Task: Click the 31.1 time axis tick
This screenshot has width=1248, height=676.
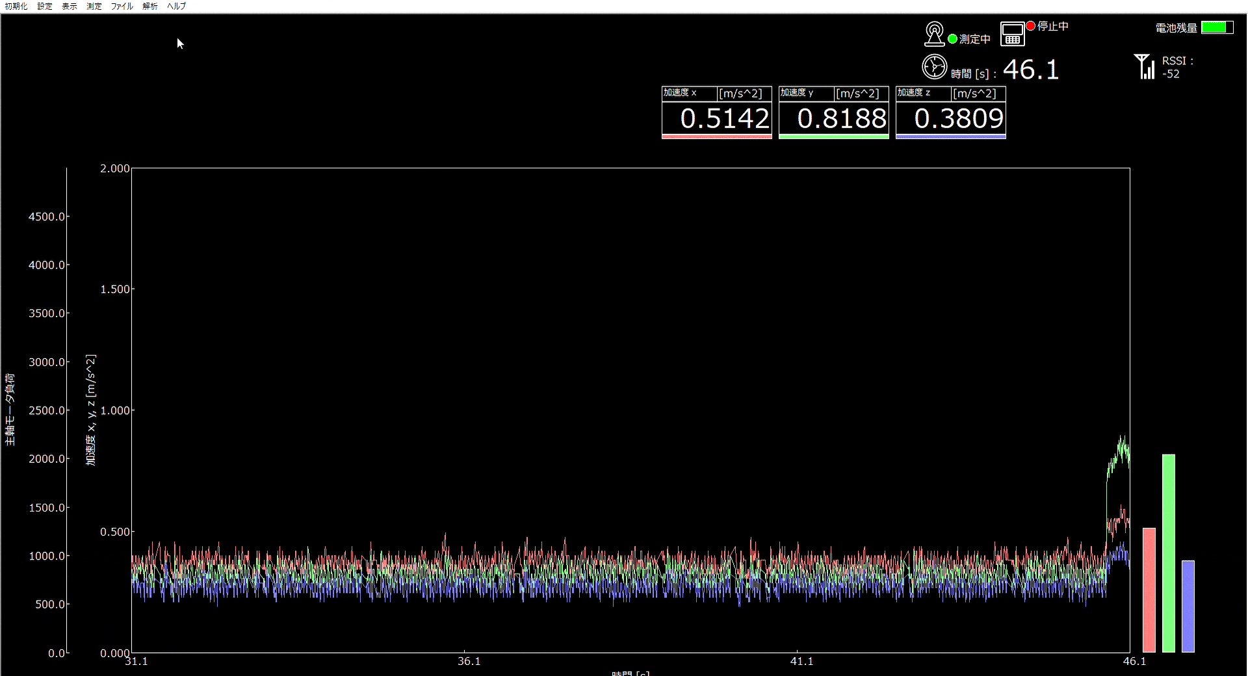Action: pyautogui.click(x=136, y=661)
